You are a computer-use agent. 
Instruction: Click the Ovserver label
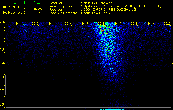coord(56,3)
